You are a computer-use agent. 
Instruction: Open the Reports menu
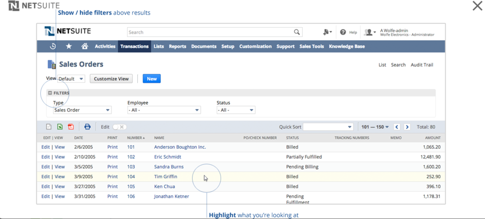click(178, 47)
